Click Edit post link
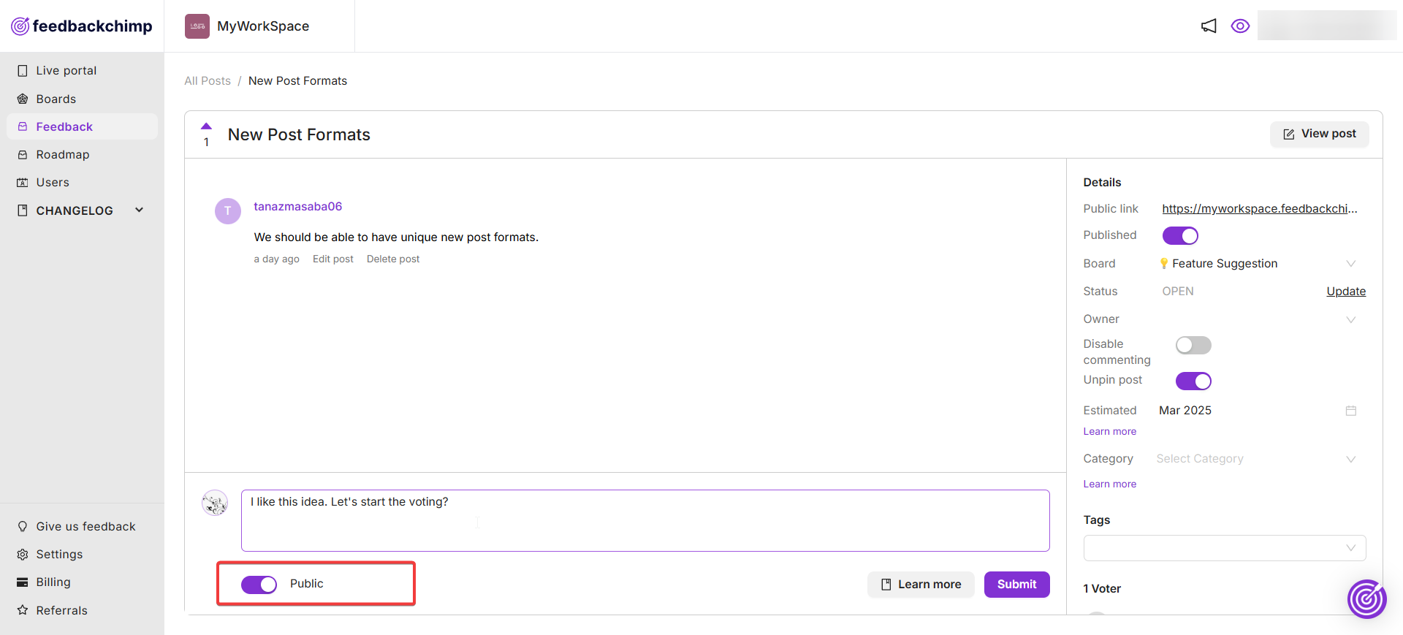 pos(332,259)
